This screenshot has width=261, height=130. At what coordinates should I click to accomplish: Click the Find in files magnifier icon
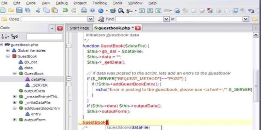click(101, 19)
